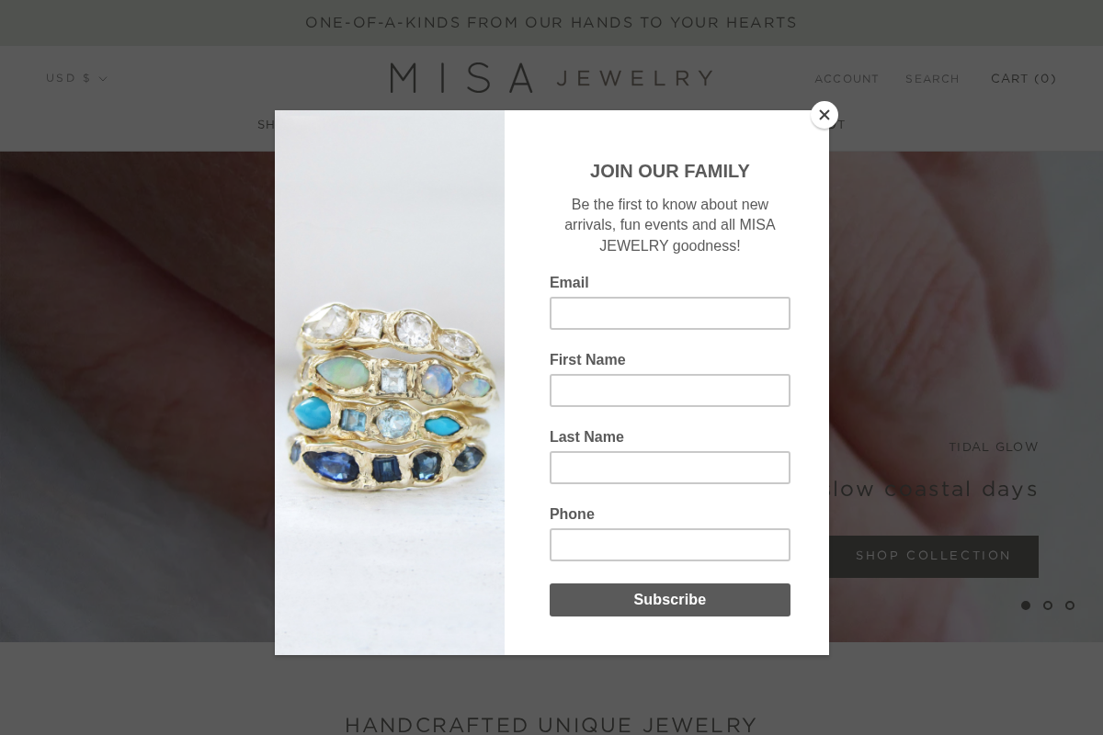
Task: Click the one-of-a-kinds announcement banner
Action: 551,22
